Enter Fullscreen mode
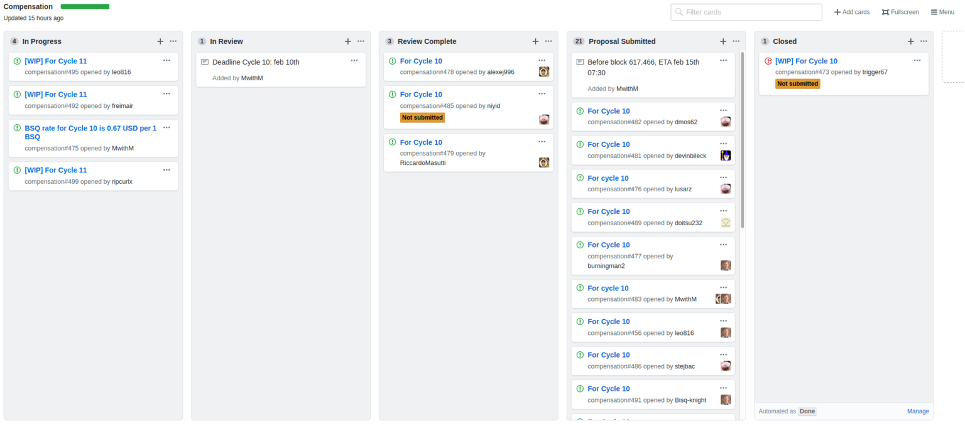965x424 pixels. 900,12
